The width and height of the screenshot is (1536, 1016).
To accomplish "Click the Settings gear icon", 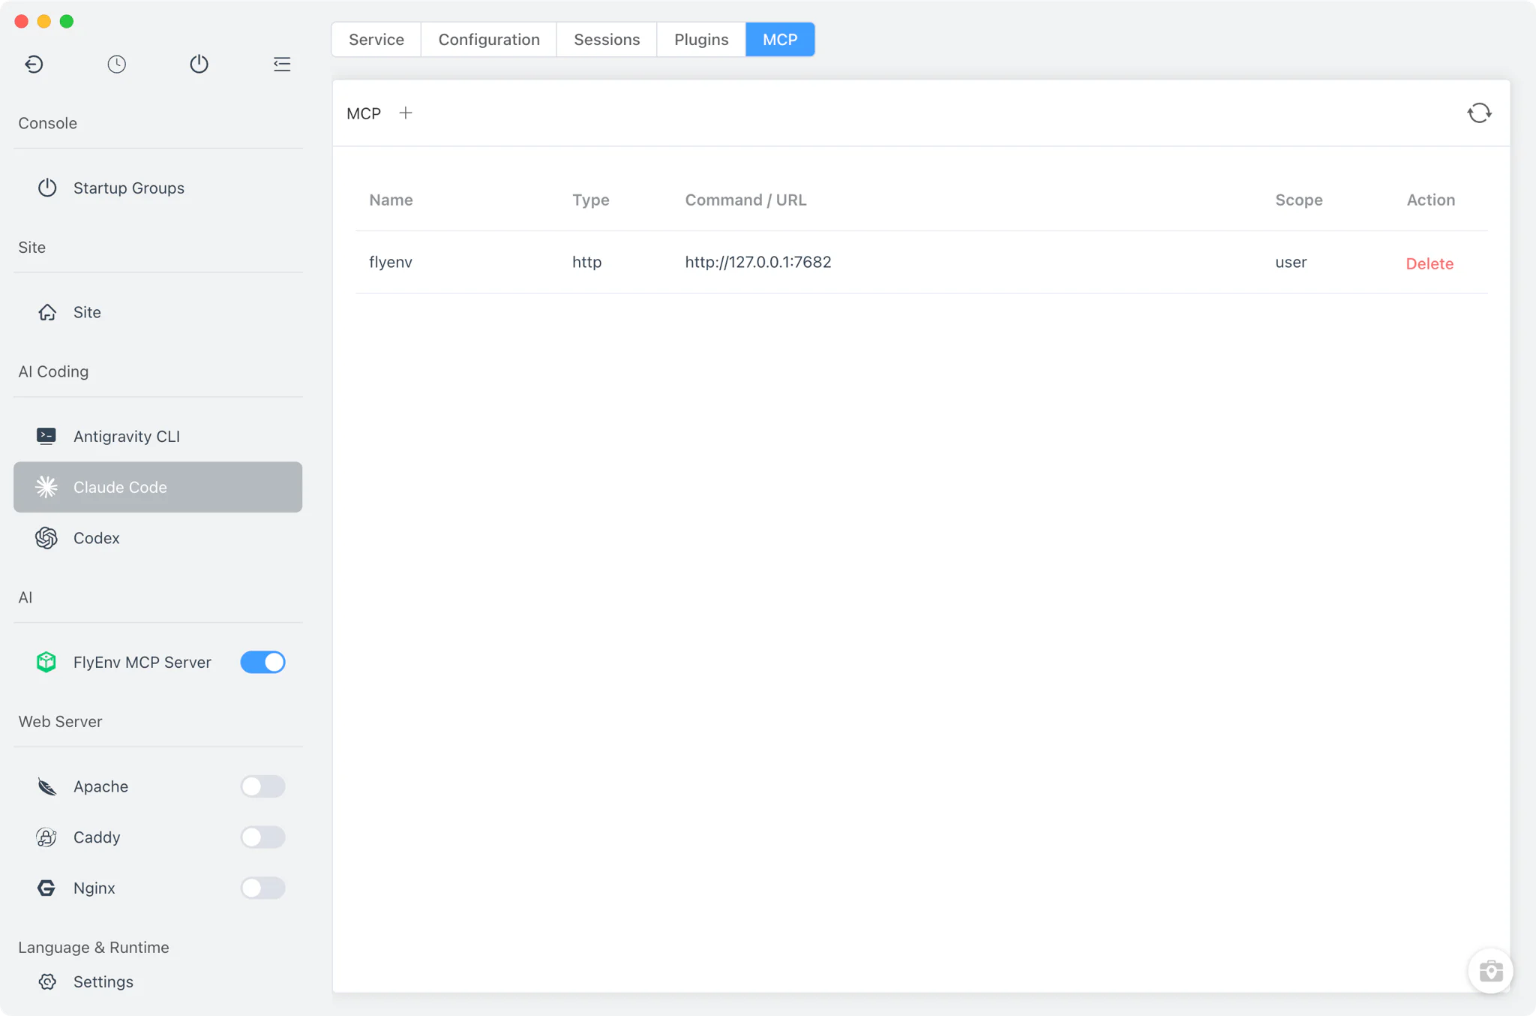I will 47,981.
